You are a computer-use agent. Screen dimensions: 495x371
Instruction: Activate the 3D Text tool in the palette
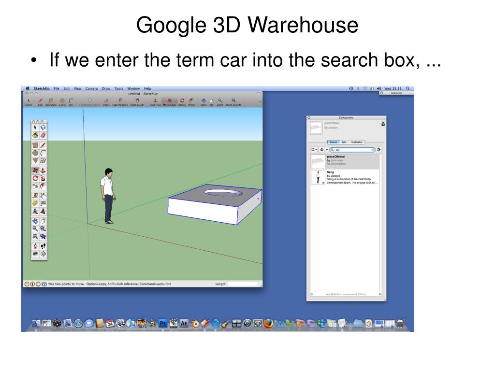point(43,212)
